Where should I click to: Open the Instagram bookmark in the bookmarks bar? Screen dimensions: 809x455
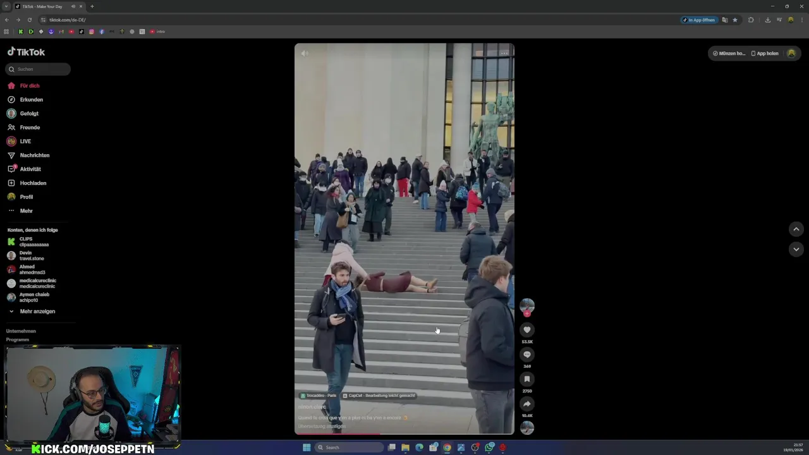tap(92, 32)
